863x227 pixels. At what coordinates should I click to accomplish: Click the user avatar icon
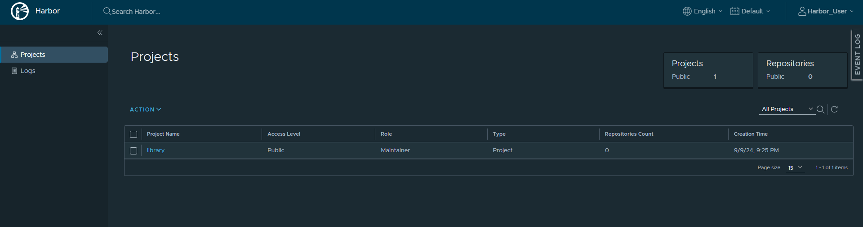click(x=802, y=11)
